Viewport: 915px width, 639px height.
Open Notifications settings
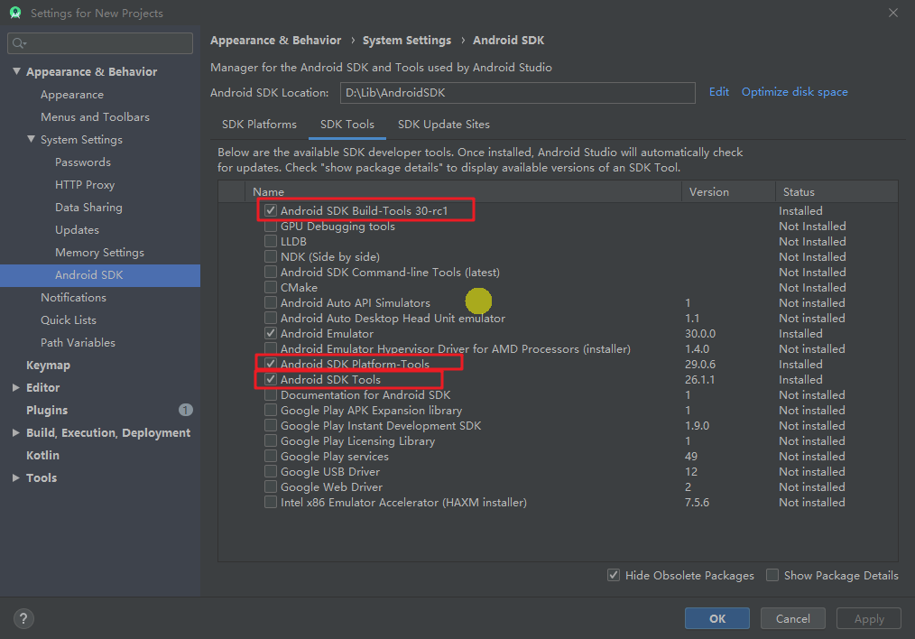[73, 298]
